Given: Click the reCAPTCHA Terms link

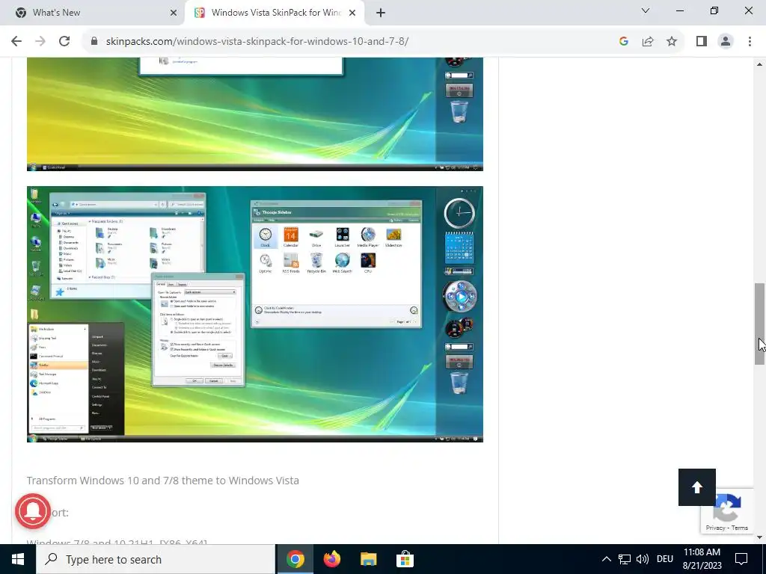Looking at the screenshot, I should tap(740, 528).
